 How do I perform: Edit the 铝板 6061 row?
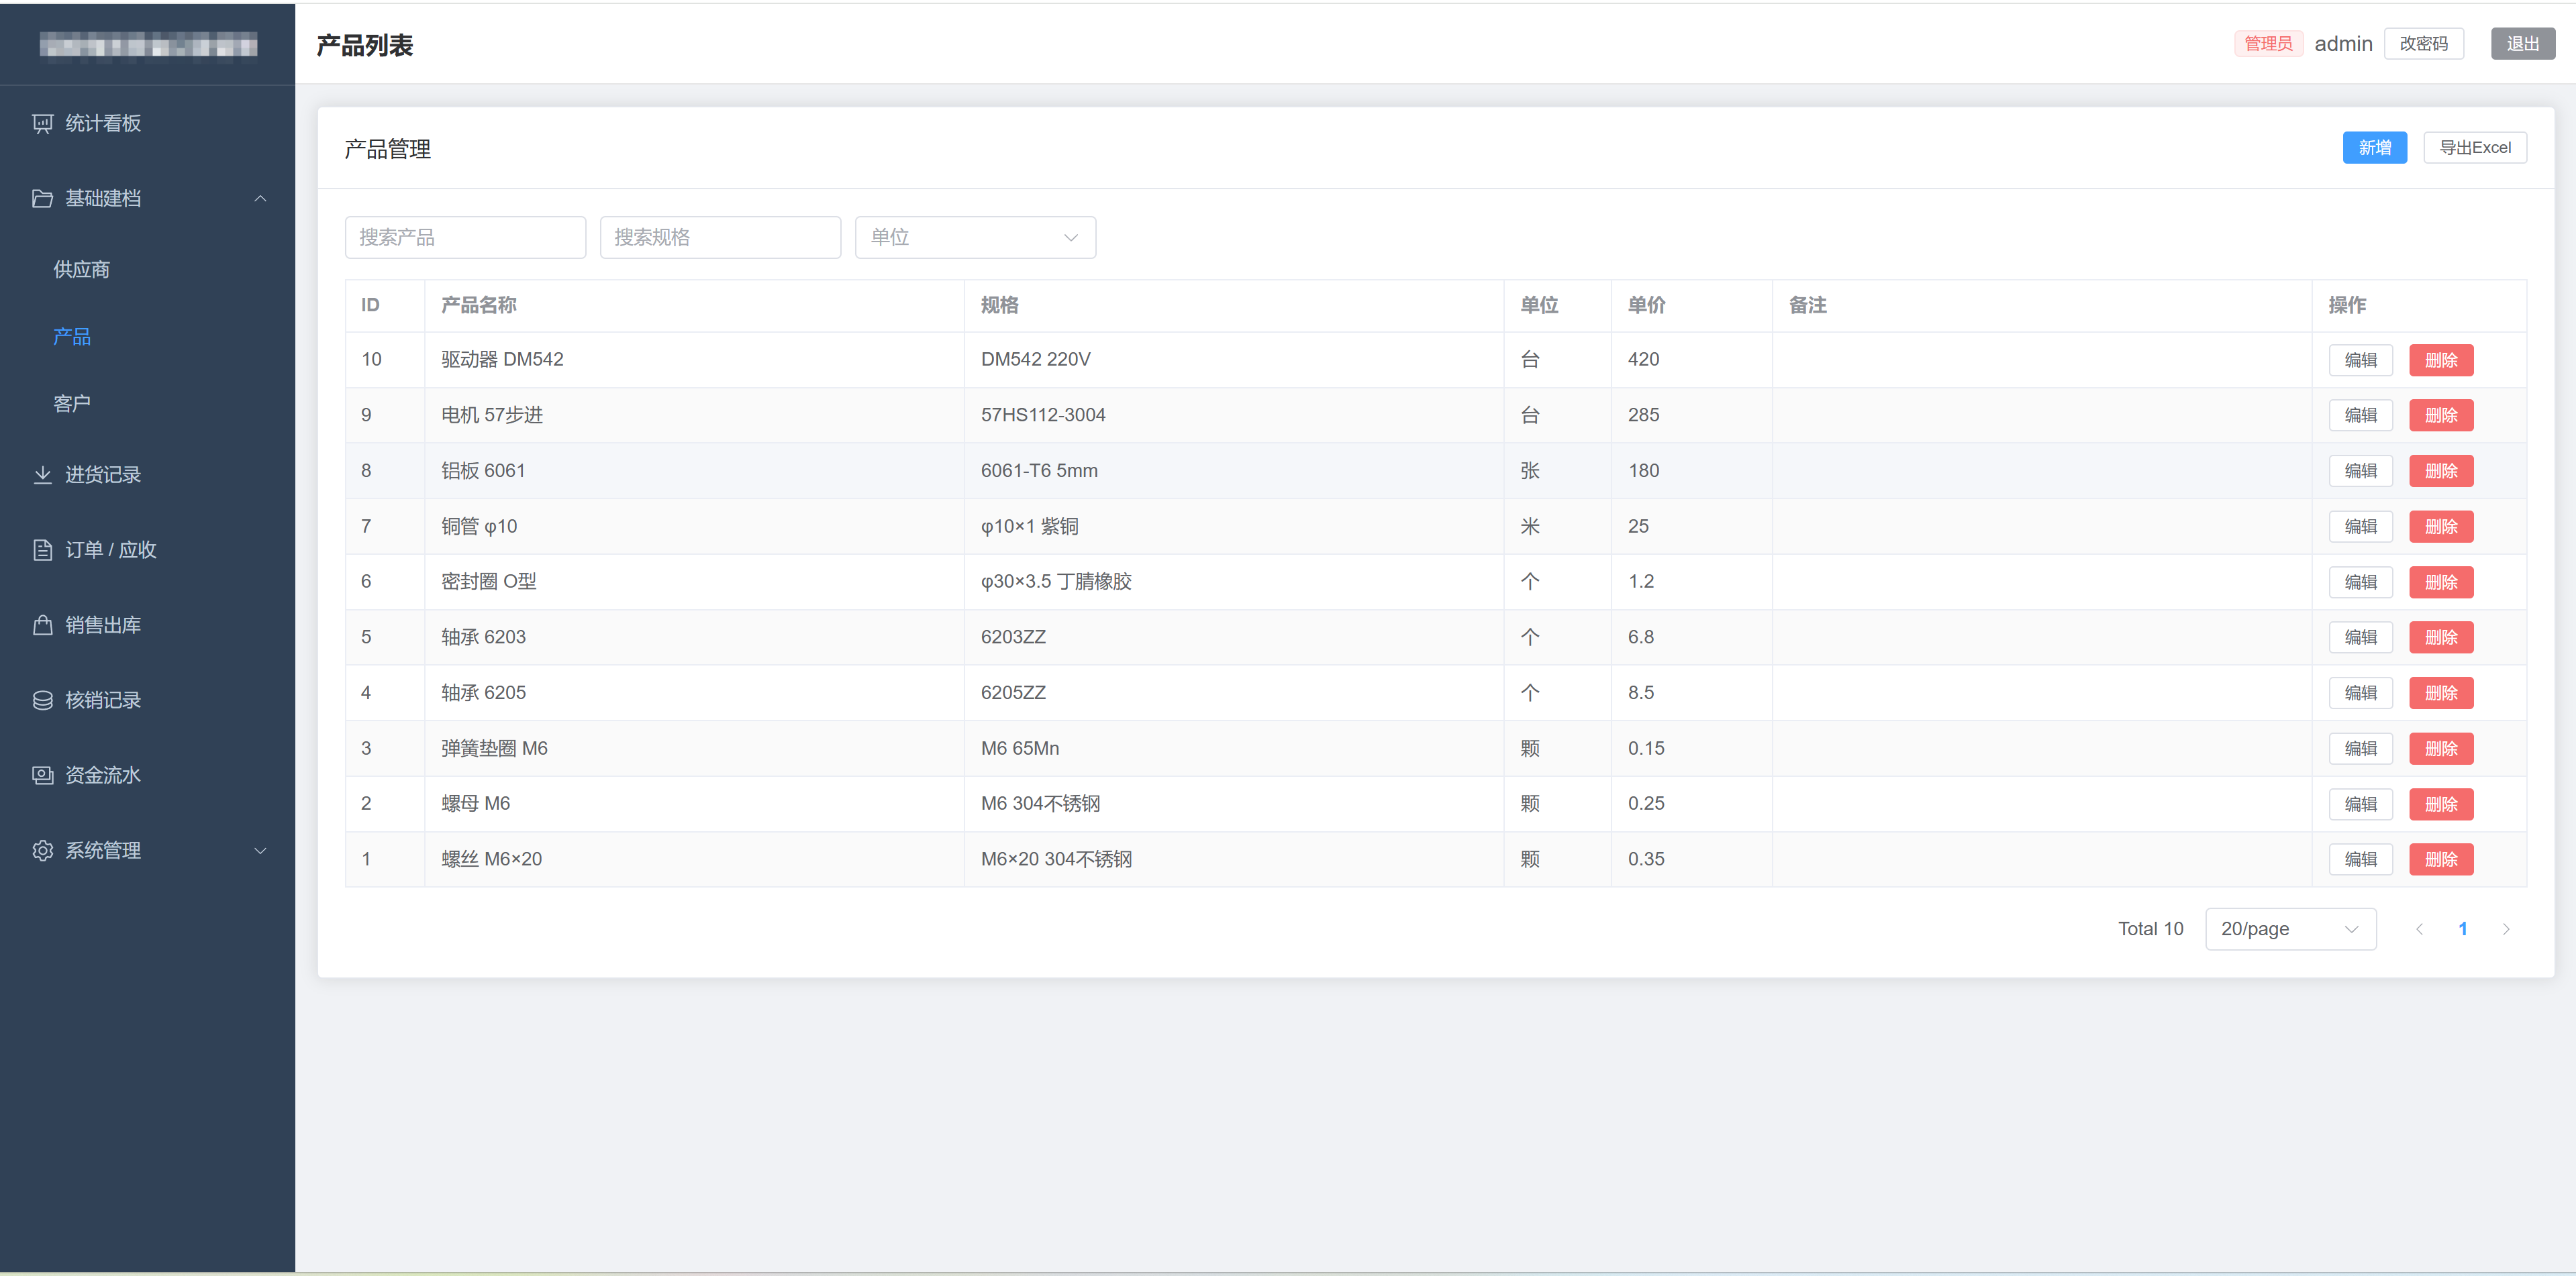2360,471
